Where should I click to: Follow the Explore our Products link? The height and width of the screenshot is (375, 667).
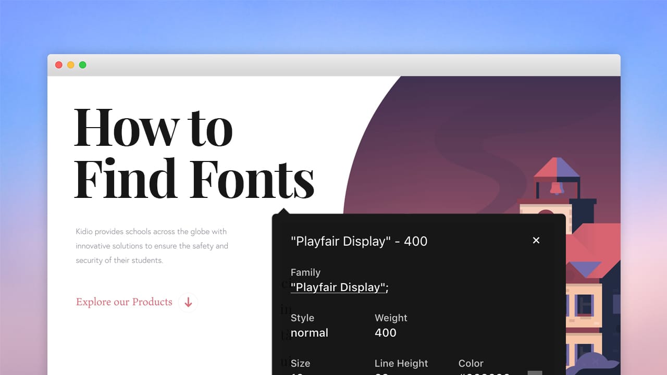124,302
